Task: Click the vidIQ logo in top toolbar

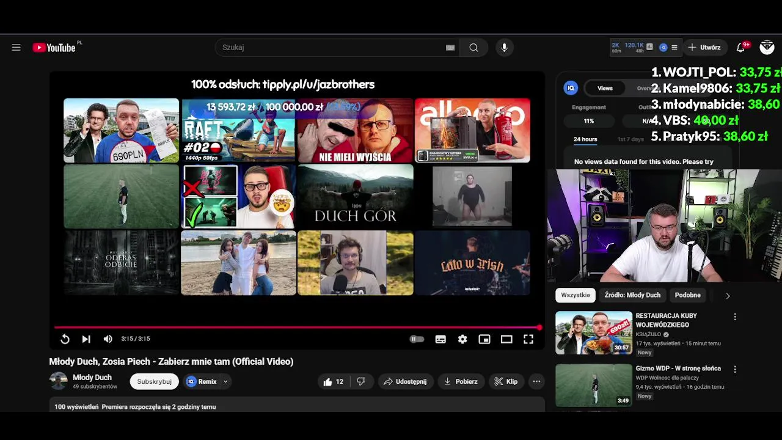Action: (663, 47)
